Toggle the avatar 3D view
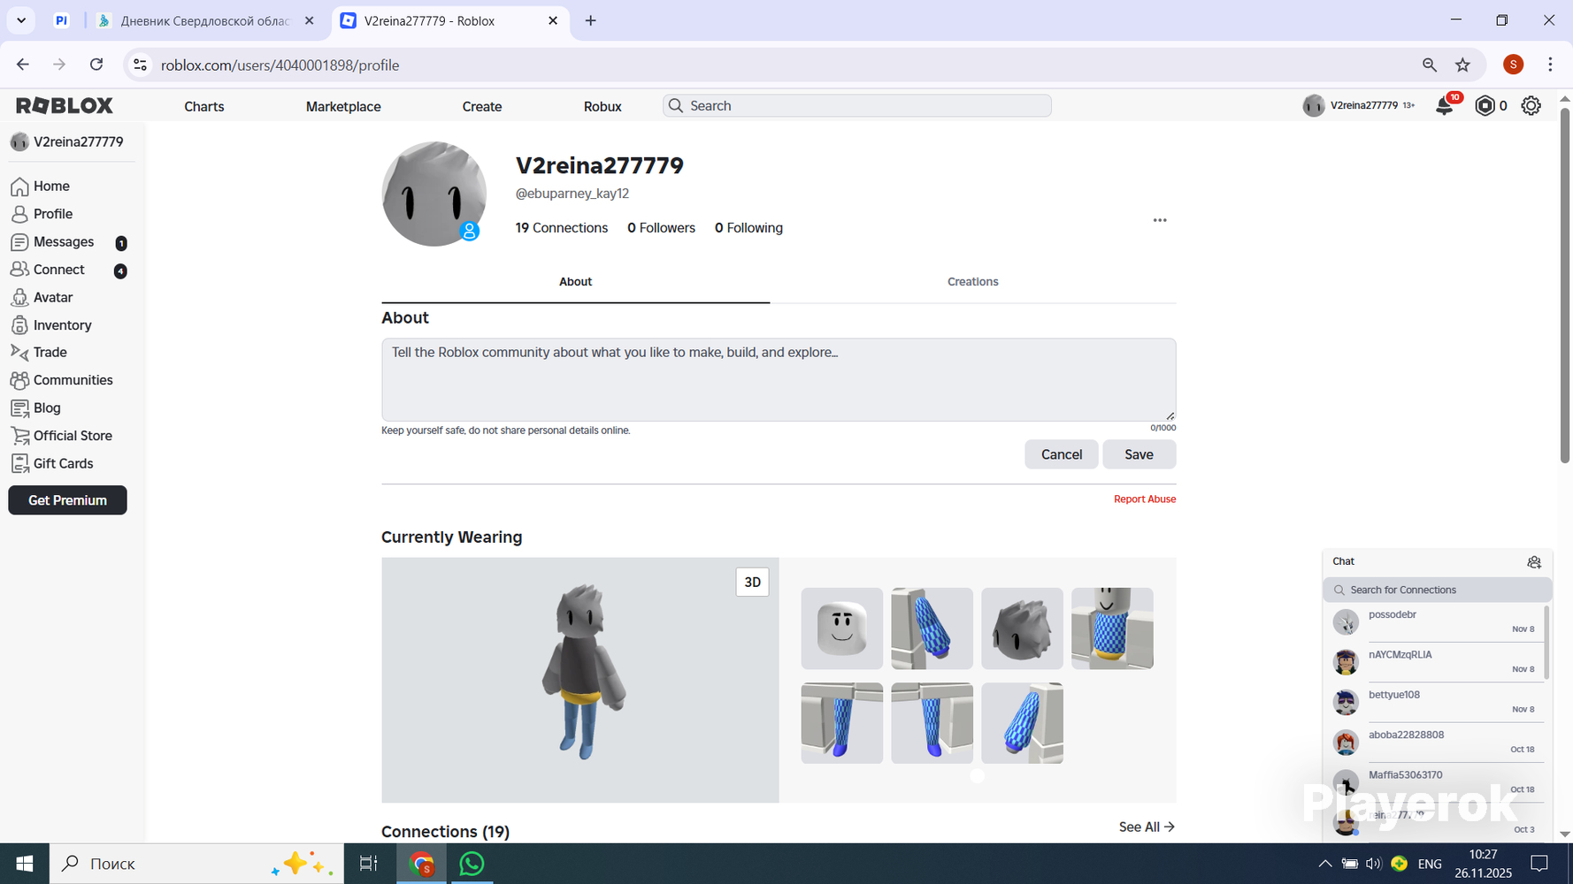The height and width of the screenshot is (884, 1573). [x=753, y=583]
